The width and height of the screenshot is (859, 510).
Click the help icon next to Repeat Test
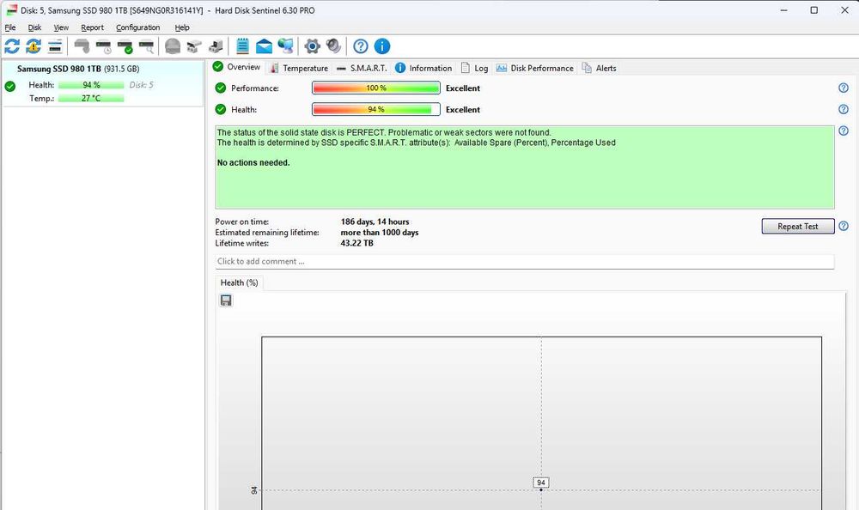pyautogui.click(x=844, y=226)
